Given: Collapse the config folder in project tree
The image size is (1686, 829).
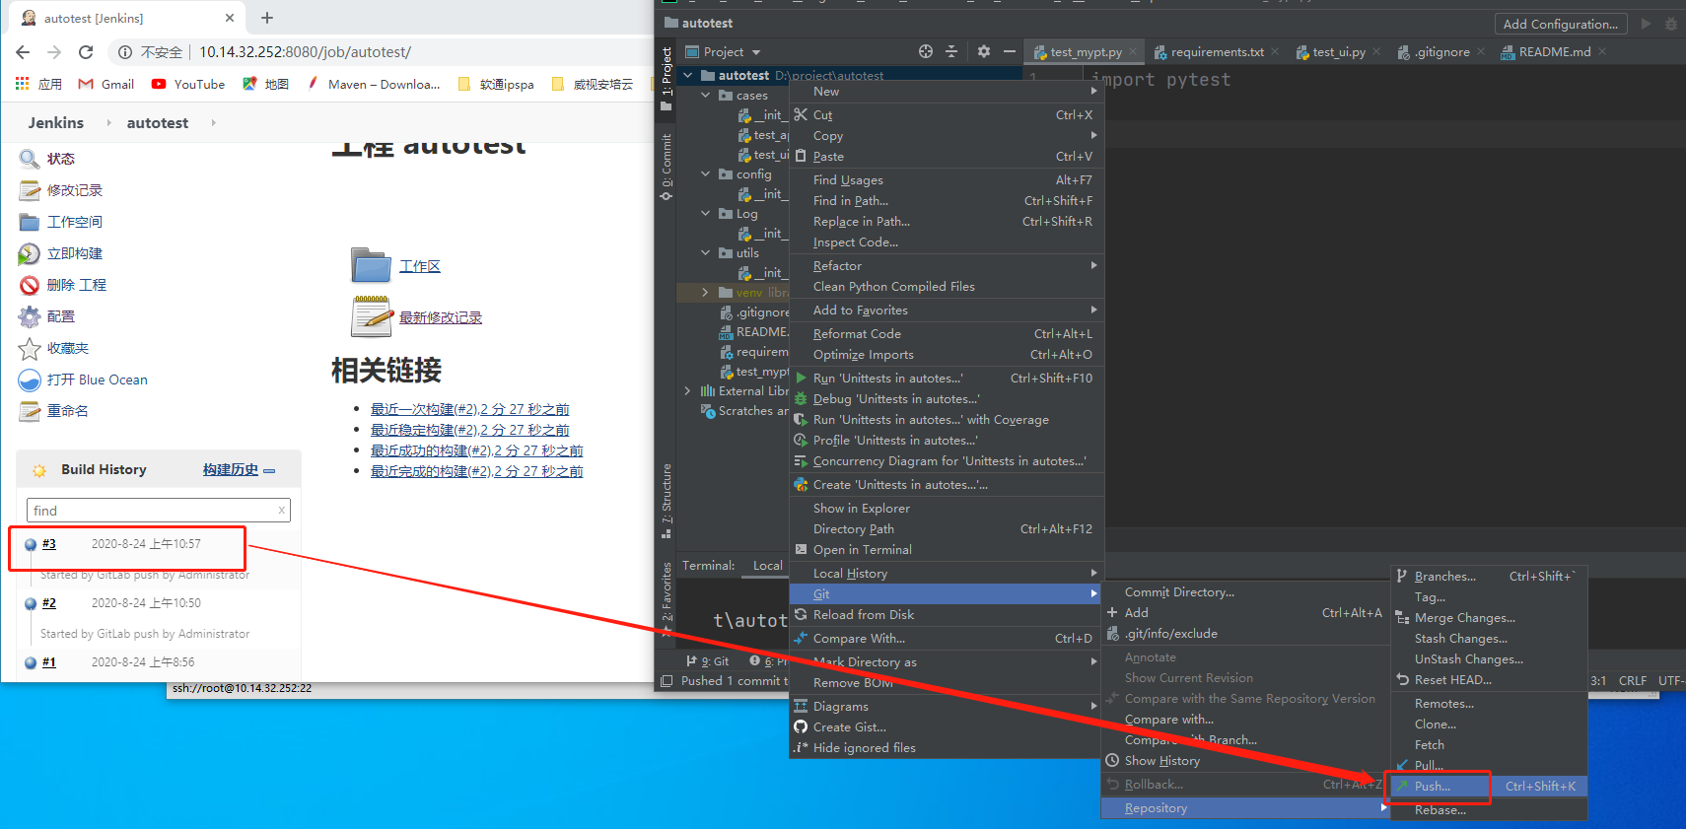Looking at the screenshot, I should pos(705,173).
